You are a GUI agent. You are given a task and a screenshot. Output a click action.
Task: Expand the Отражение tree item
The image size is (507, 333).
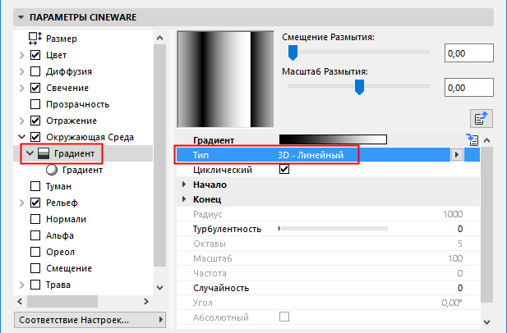pos(21,121)
